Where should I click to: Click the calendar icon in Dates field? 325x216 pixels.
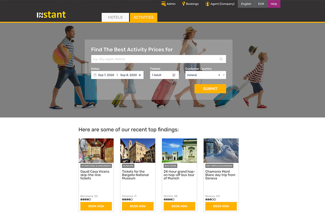tap(95, 75)
